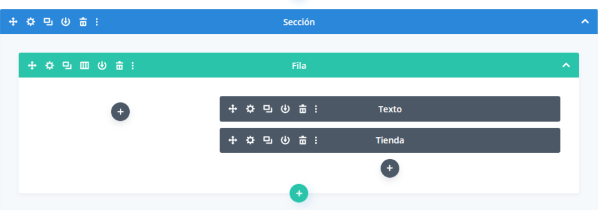Collapse the Sección with its chevron arrow
Image resolution: width=613 pixels, height=210 pixels.
click(585, 21)
